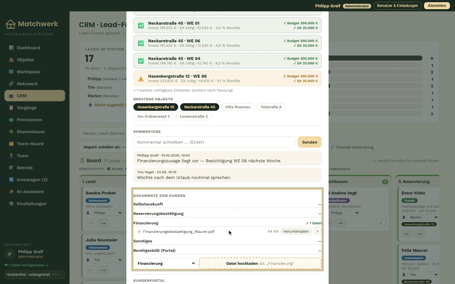
Task: Toggle the Talstraße 8 advised-object chip
Action: tap(271, 107)
